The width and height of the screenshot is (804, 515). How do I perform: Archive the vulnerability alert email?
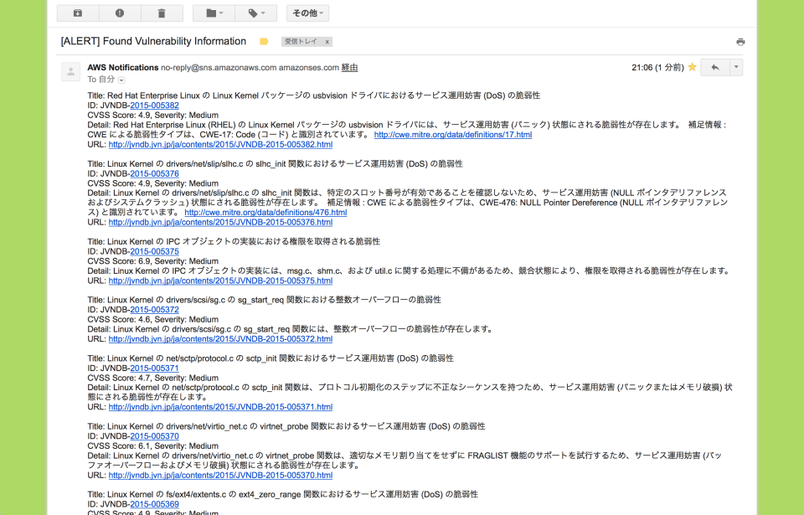[78, 13]
